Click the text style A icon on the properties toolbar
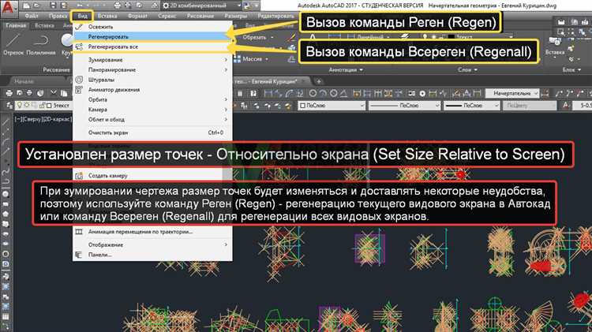This screenshot has width=592, height=332. 565,106
